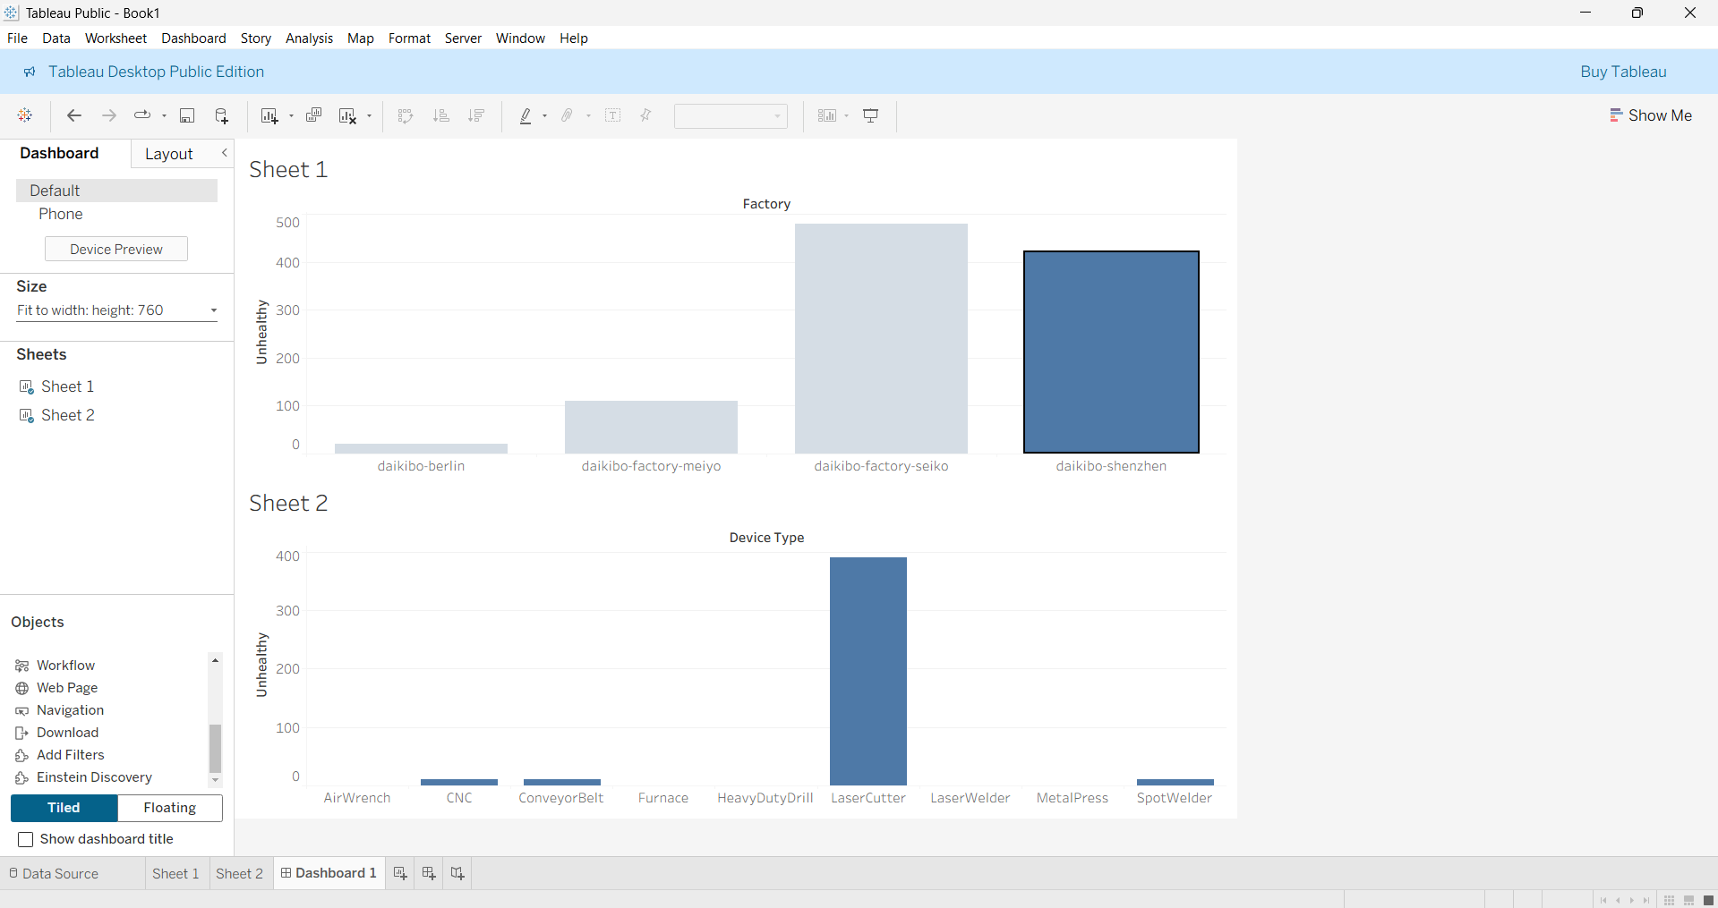Check Show dashboard title checkbox

pos(26,839)
